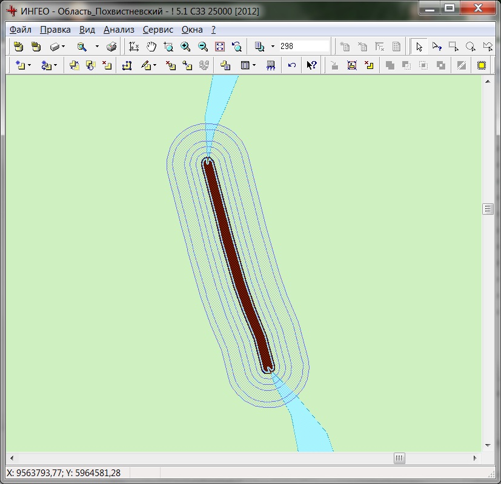This screenshot has width=501, height=484.
Task: Click the new linked objects icon
Action: [46, 65]
